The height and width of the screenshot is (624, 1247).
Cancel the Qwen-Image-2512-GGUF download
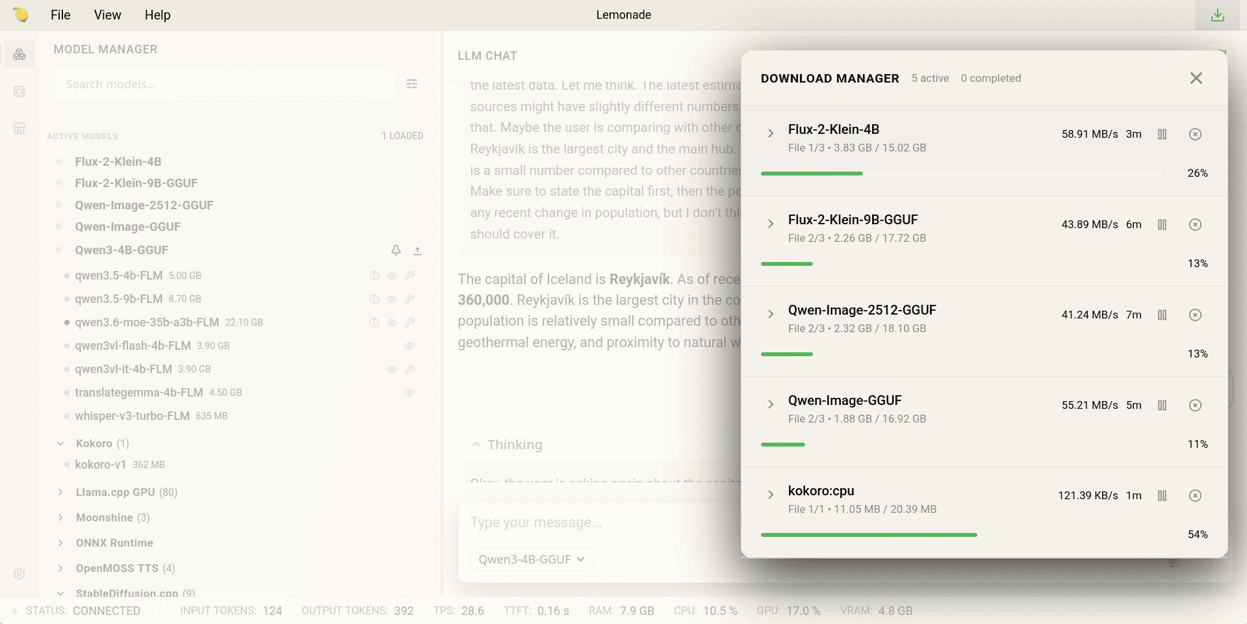coord(1195,315)
